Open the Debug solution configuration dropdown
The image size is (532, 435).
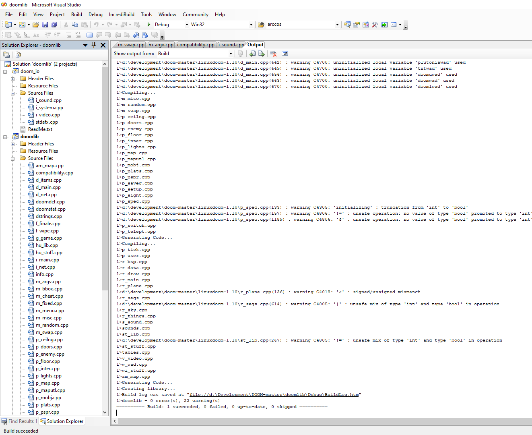coord(187,25)
